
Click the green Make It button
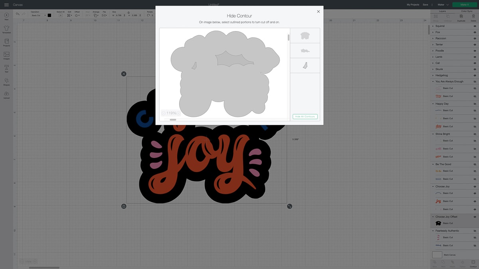(x=464, y=5)
